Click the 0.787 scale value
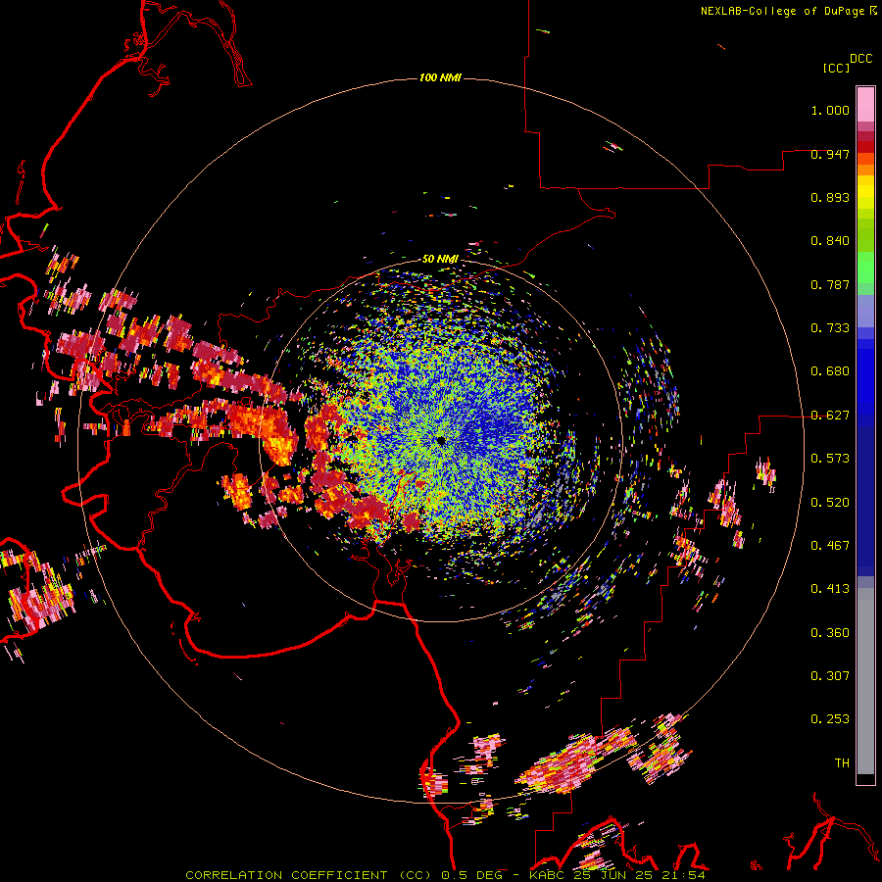Viewport: 882px width, 882px height. click(830, 284)
